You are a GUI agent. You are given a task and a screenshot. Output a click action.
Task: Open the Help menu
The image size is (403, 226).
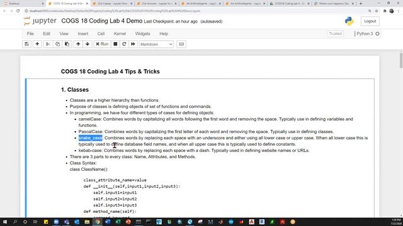pyautogui.click(x=164, y=33)
